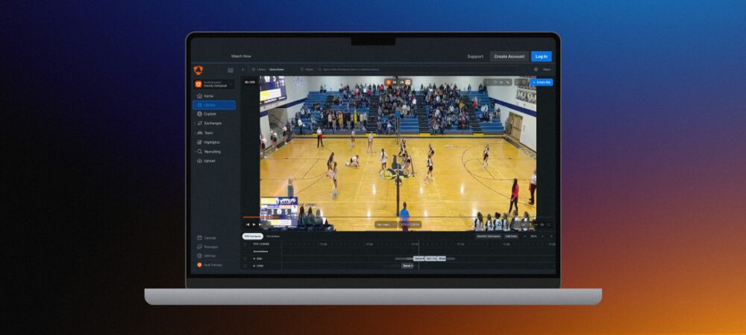Click the Create Account button
The height and width of the screenshot is (335, 746).
[509, 57]
